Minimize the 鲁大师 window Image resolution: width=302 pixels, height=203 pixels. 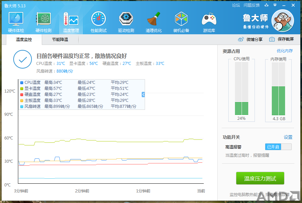click(284, 5)
